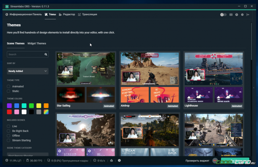
Task: Check the Live included scene
Action: point(9,126)
